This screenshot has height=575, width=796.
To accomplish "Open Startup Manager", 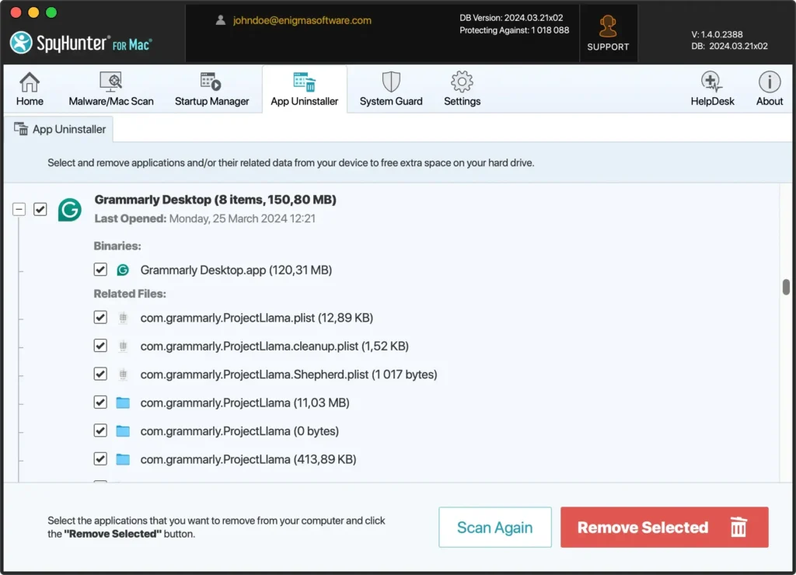I will pos(211,82).
